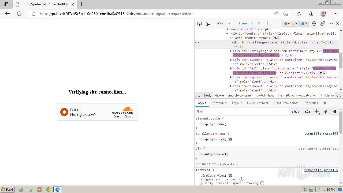This screenshot has width=343, height=193.
Task: Show hidden breadcrumb ancestors ellipsis
Action: tap(198, 95)
